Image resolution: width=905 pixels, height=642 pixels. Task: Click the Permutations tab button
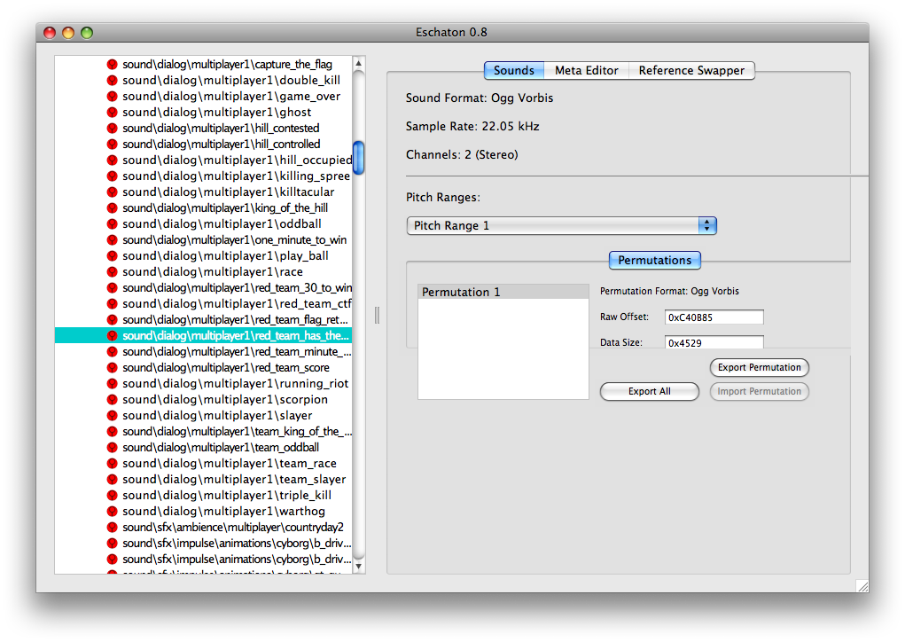click(x=654, y=261)
